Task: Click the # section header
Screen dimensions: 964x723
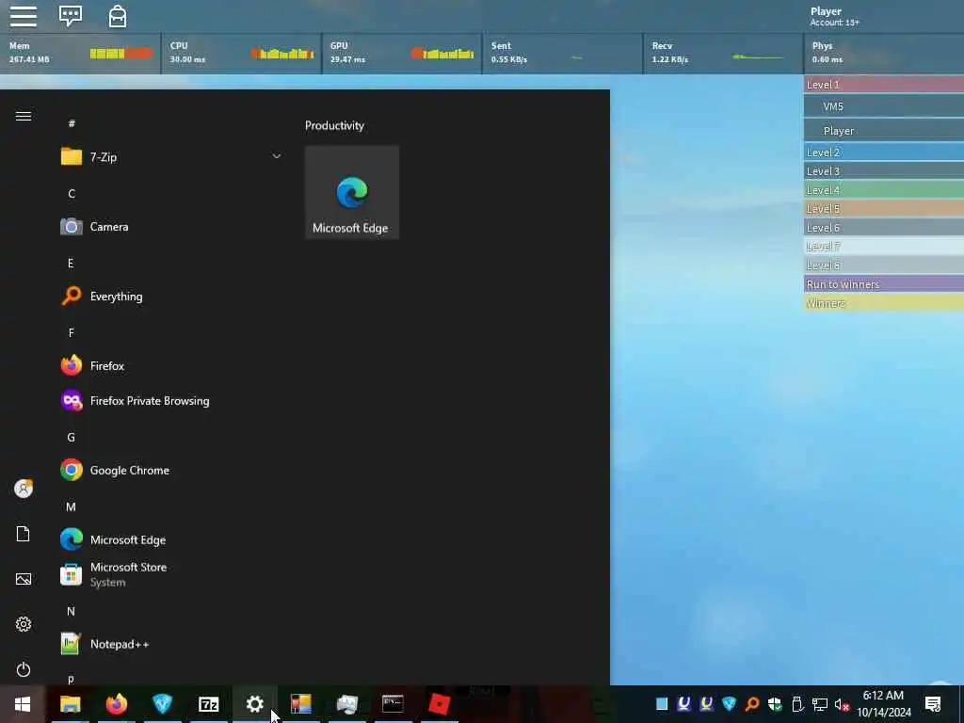Action: click(x=72, y=123)
